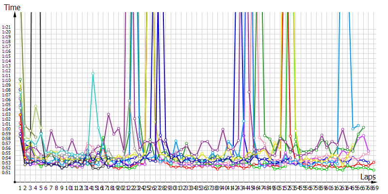Screen dimensions: 388x194
Task: Select the green peak point near lap 67
Action: (363, 127)
